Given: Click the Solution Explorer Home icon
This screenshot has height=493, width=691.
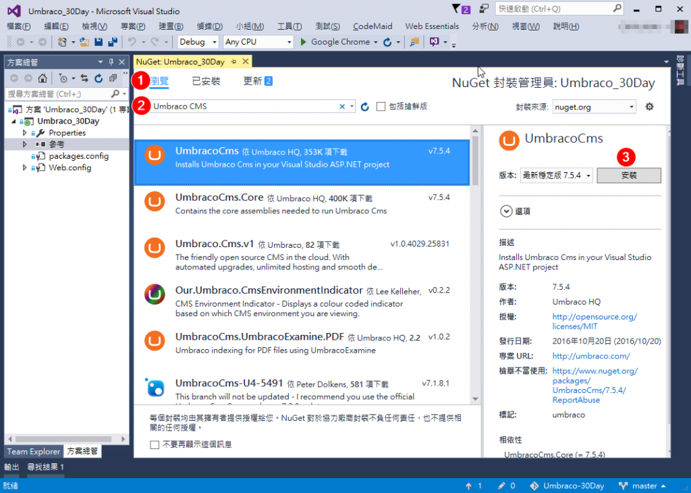Looking at the screenshot, I should tap(43, 78).
